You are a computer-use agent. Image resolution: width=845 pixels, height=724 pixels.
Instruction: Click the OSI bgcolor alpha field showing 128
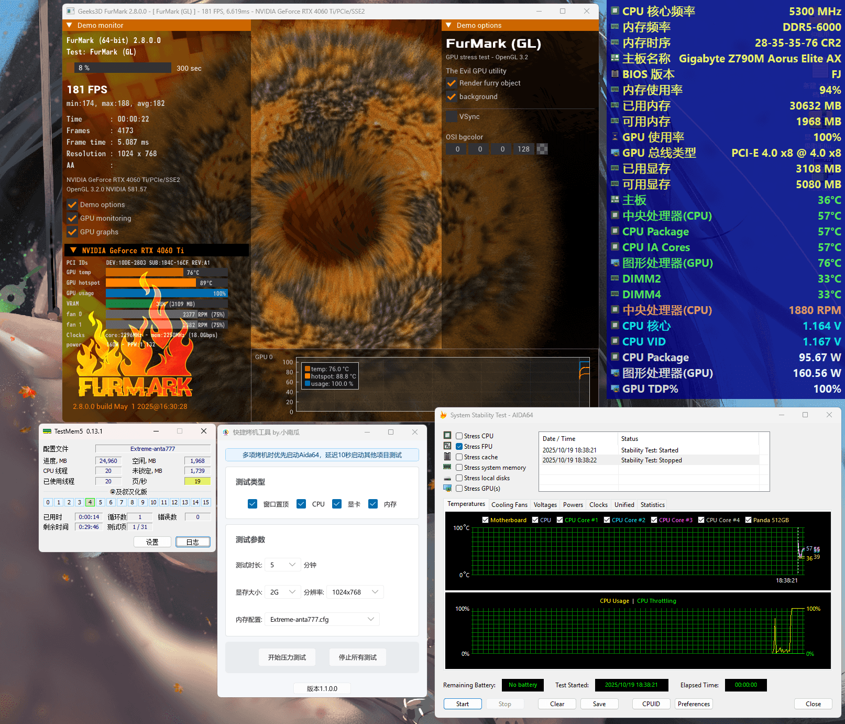523,149
